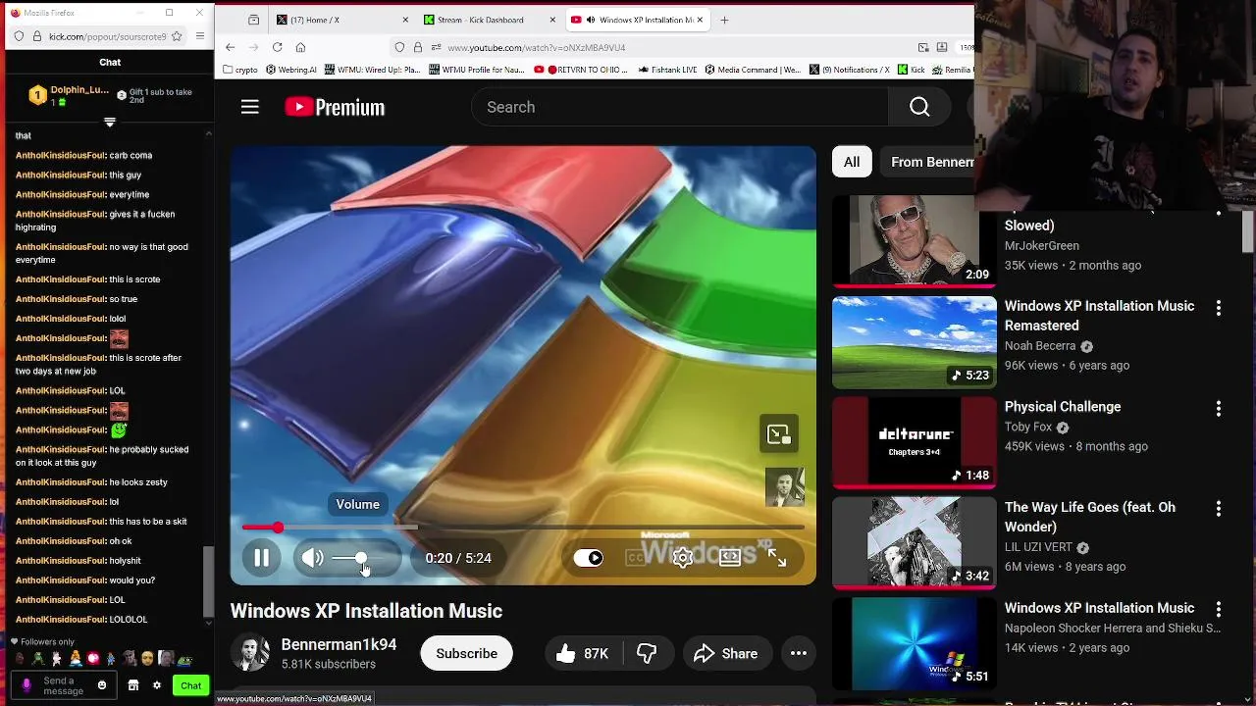Open the Bennerman1k94 channel name link
This screenshot has width=1256, height=706.
(x=339, y=644)
